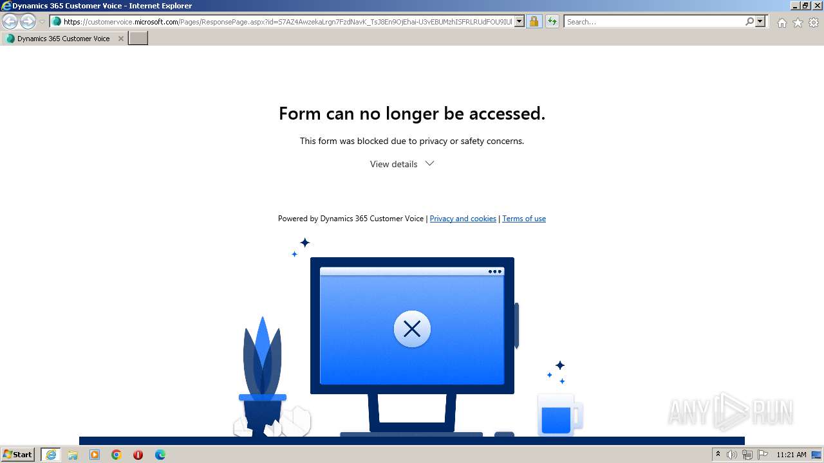Close the Dynamics 365 Customer Voice tab
824x463 pixels.
[x=120, y=39]
